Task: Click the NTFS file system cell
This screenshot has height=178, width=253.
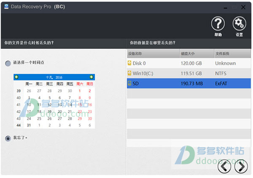Action: pyautogui.click(x=221, y=73)
